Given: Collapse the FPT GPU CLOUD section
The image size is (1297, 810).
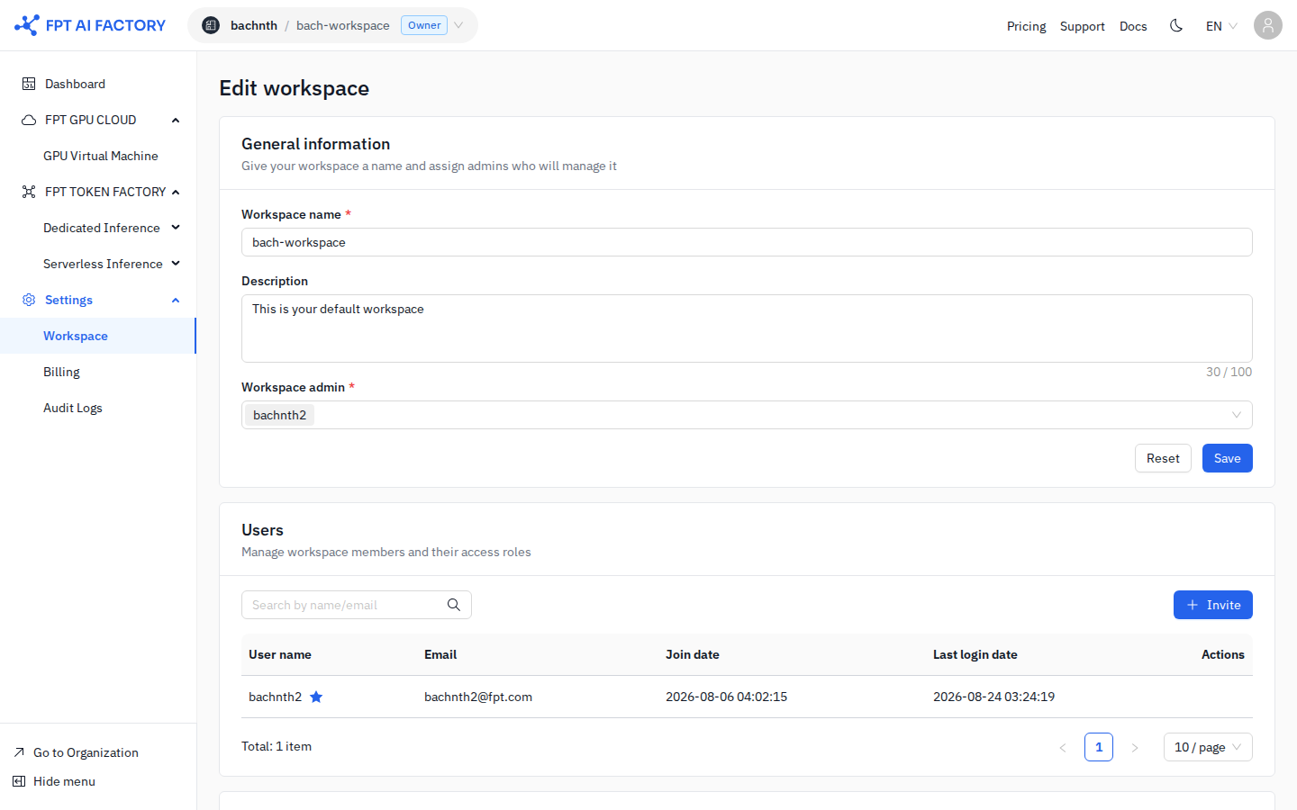Looking at the screenshot, I should click(176, 120).
